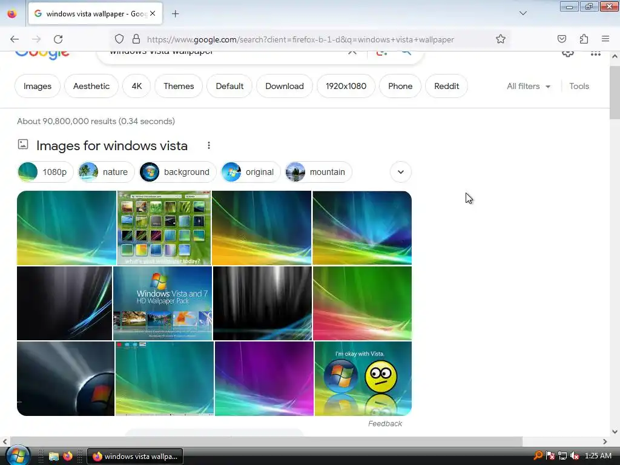
Task: Open the Vista orb dark wallpaper thumbnail
Action: pos(65,379)
